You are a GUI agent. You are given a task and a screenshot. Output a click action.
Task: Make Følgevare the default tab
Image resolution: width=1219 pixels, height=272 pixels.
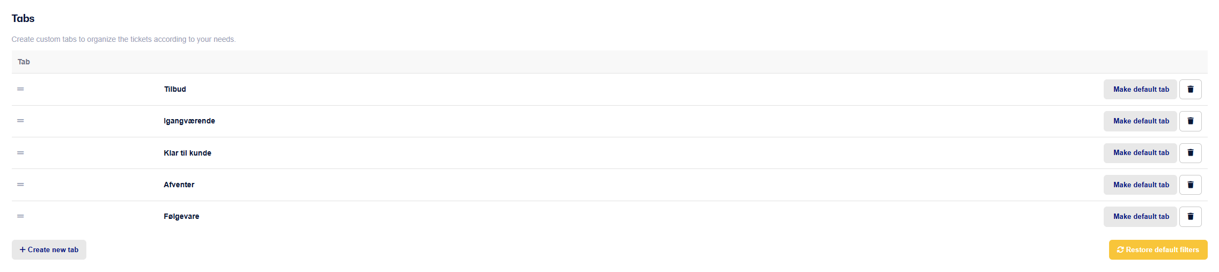(x=1140, y=216)
